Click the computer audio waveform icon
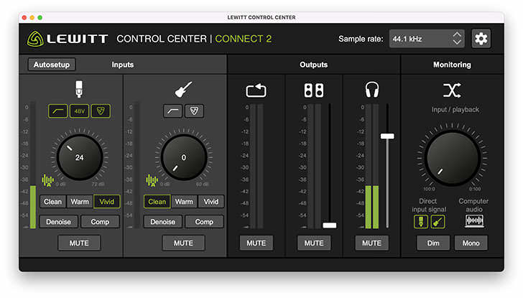Screen dimensions: 523x298 click(x=473, y=221)
